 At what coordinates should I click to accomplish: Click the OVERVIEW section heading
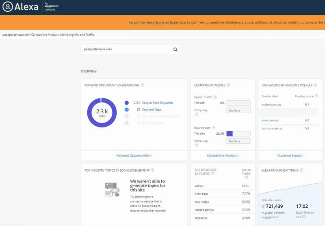coord(89,71)
